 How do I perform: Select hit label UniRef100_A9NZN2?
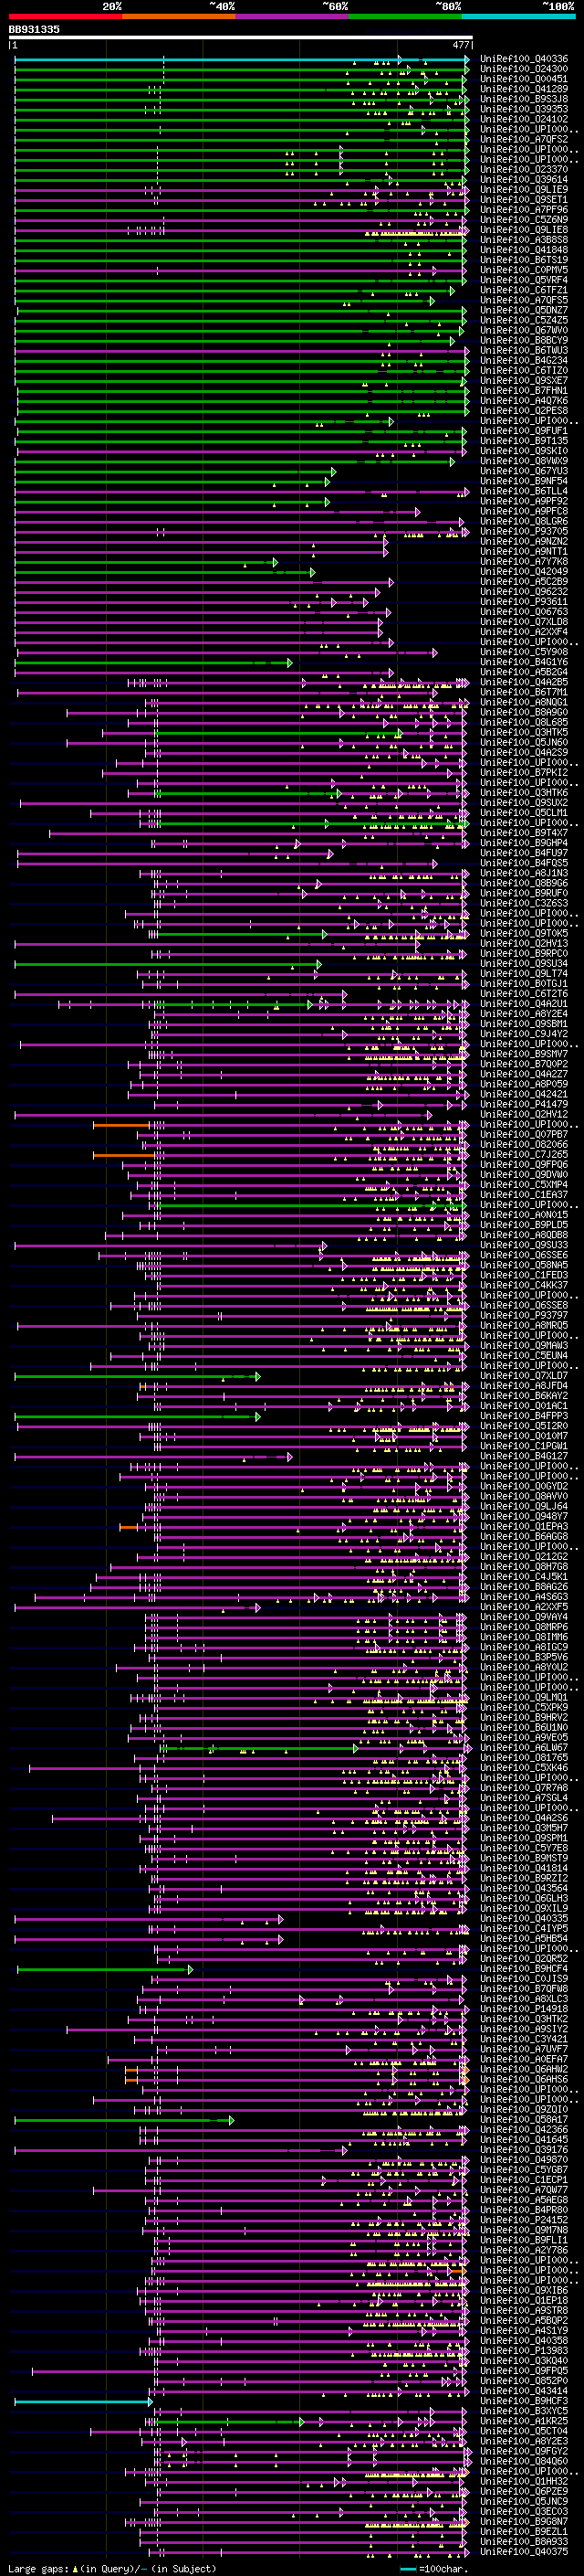[524, 542]
